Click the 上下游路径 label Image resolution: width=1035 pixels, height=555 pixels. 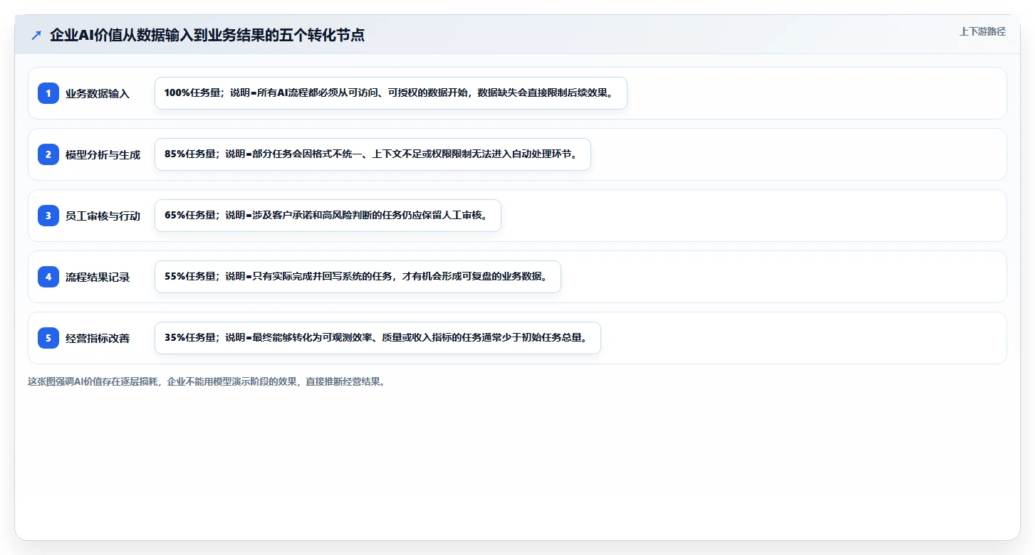click(x=982, y=31)
